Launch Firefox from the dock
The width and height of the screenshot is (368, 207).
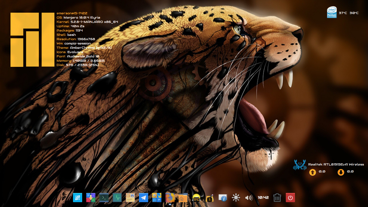point(170,198)
